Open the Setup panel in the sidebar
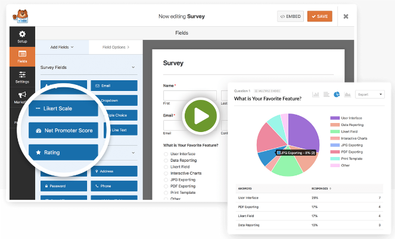Screen dimensions: 395x239 click(x=22, y=36)
